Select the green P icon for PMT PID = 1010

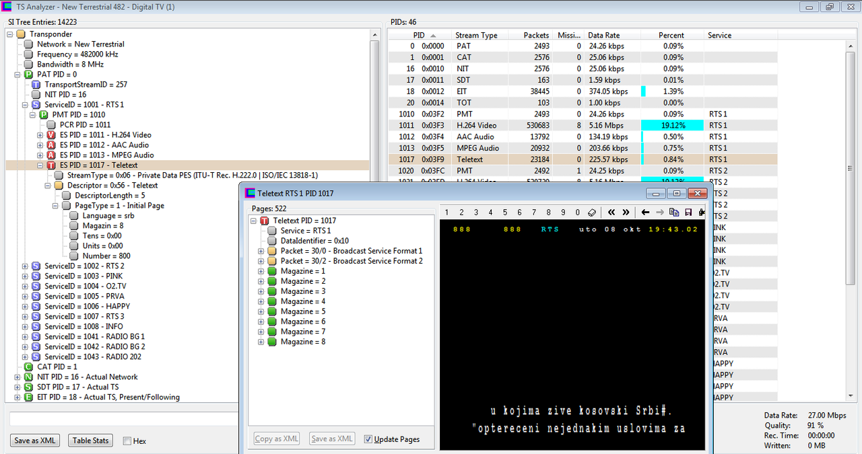[44, 115]
